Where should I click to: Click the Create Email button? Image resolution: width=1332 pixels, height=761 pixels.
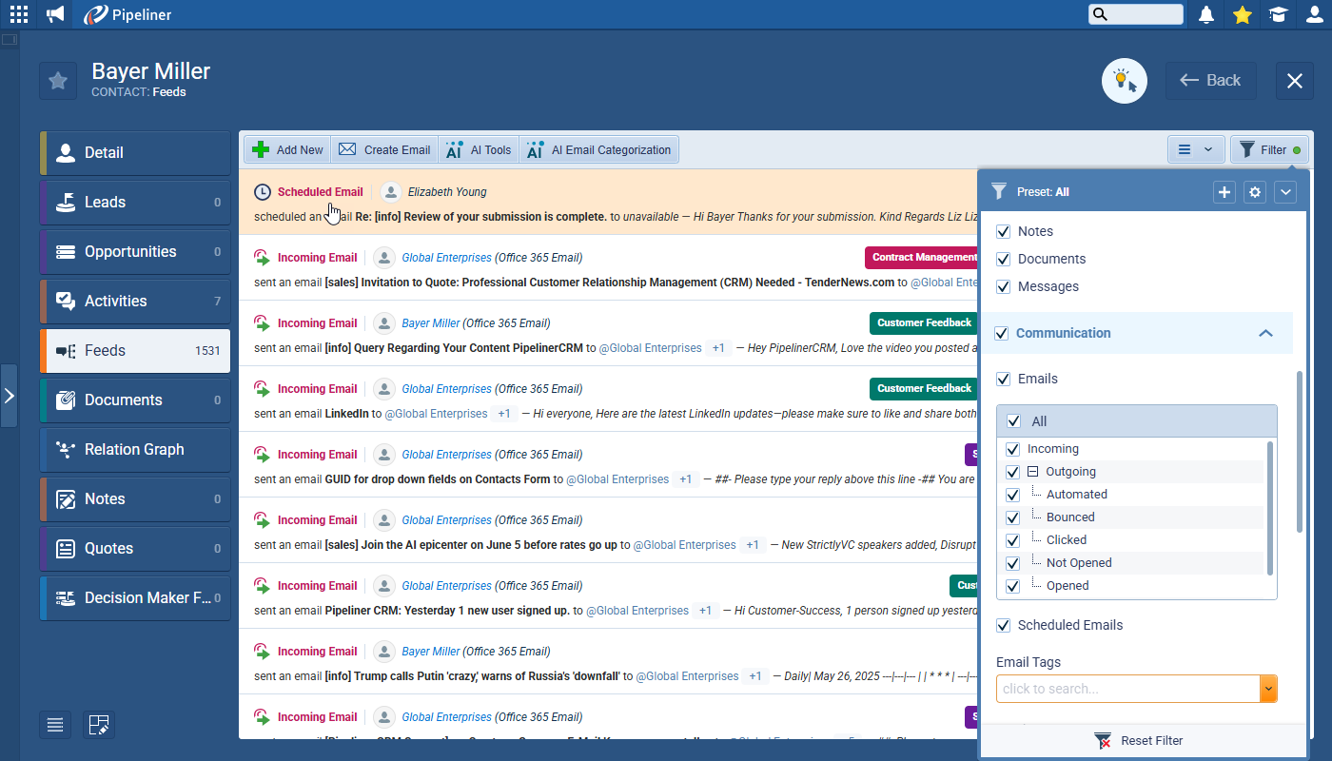point(384,150)
